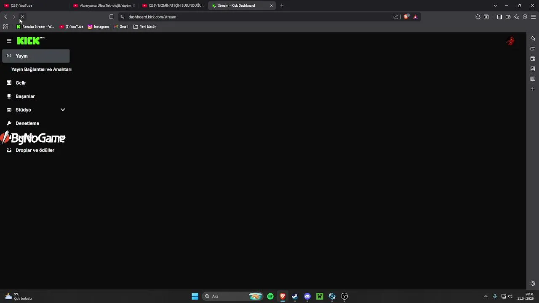Open Discord from the taskbar
Viewport: 539px width, 303px height.
point(307,296)
